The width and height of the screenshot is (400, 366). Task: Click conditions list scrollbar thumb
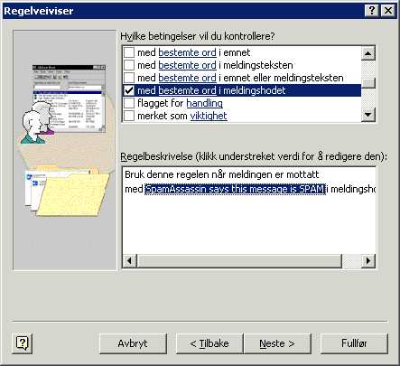coord(368,82)
